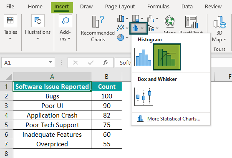
Task: Select the cell with value 55
Action: (x=107, y=144)
